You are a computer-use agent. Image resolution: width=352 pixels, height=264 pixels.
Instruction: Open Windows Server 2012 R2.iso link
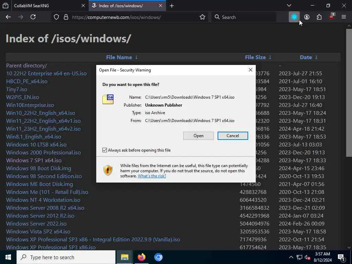(x=40, y=216)
